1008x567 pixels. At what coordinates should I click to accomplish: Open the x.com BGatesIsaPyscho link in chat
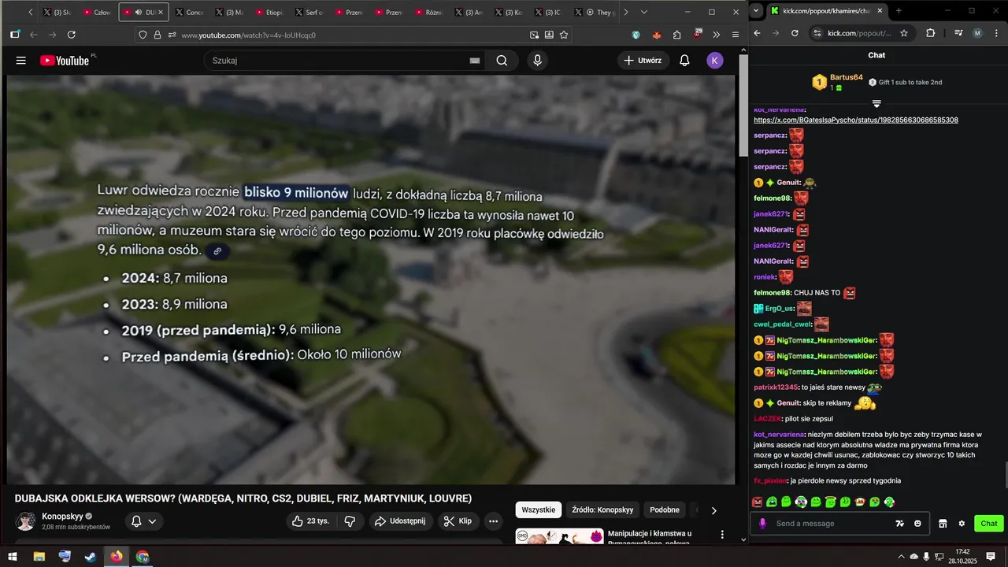(856, 120)
